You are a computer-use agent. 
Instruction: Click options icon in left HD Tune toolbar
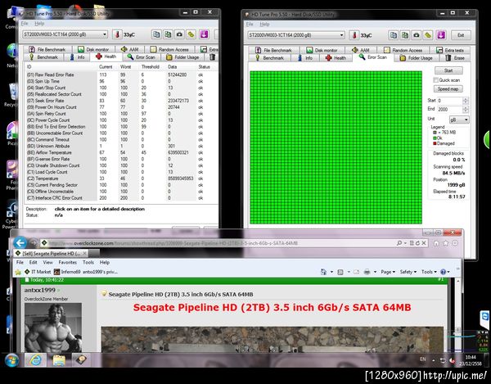(x=191, y=34)
